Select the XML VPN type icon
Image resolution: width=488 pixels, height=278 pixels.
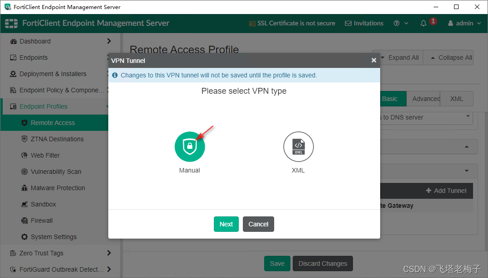(x=298, y=146)
